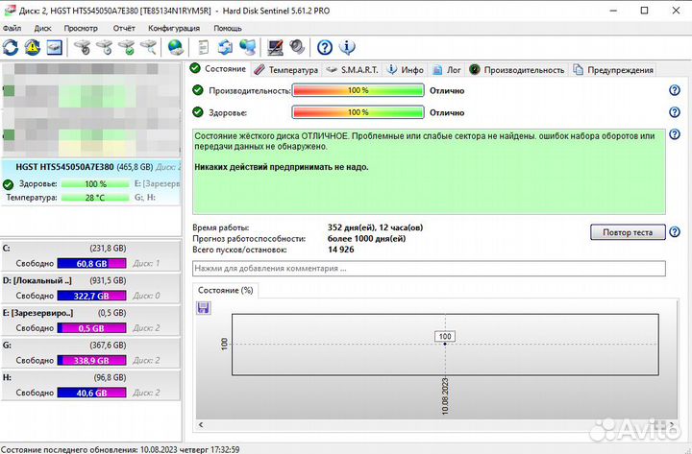This screenshot has width=692, height=454.
Task: Select the D: [Локальный ..] partition entry
Action: click(91, 288)
